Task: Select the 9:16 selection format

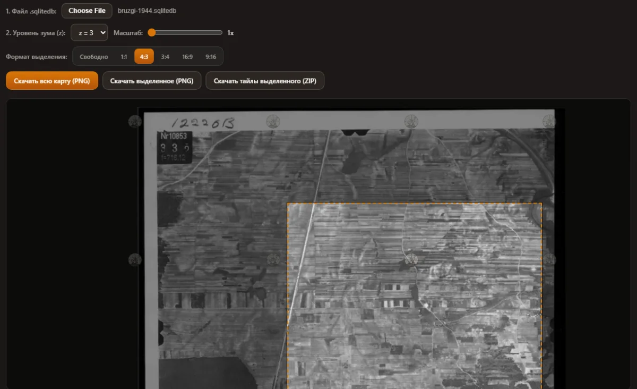Action: pyautogui.click(x=211, y=56)
